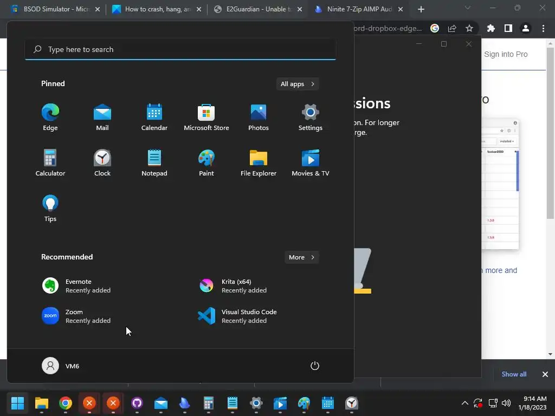Open Edge from pinned apps
Viewport: 555px width, 416px height.
tap(50, 118)
